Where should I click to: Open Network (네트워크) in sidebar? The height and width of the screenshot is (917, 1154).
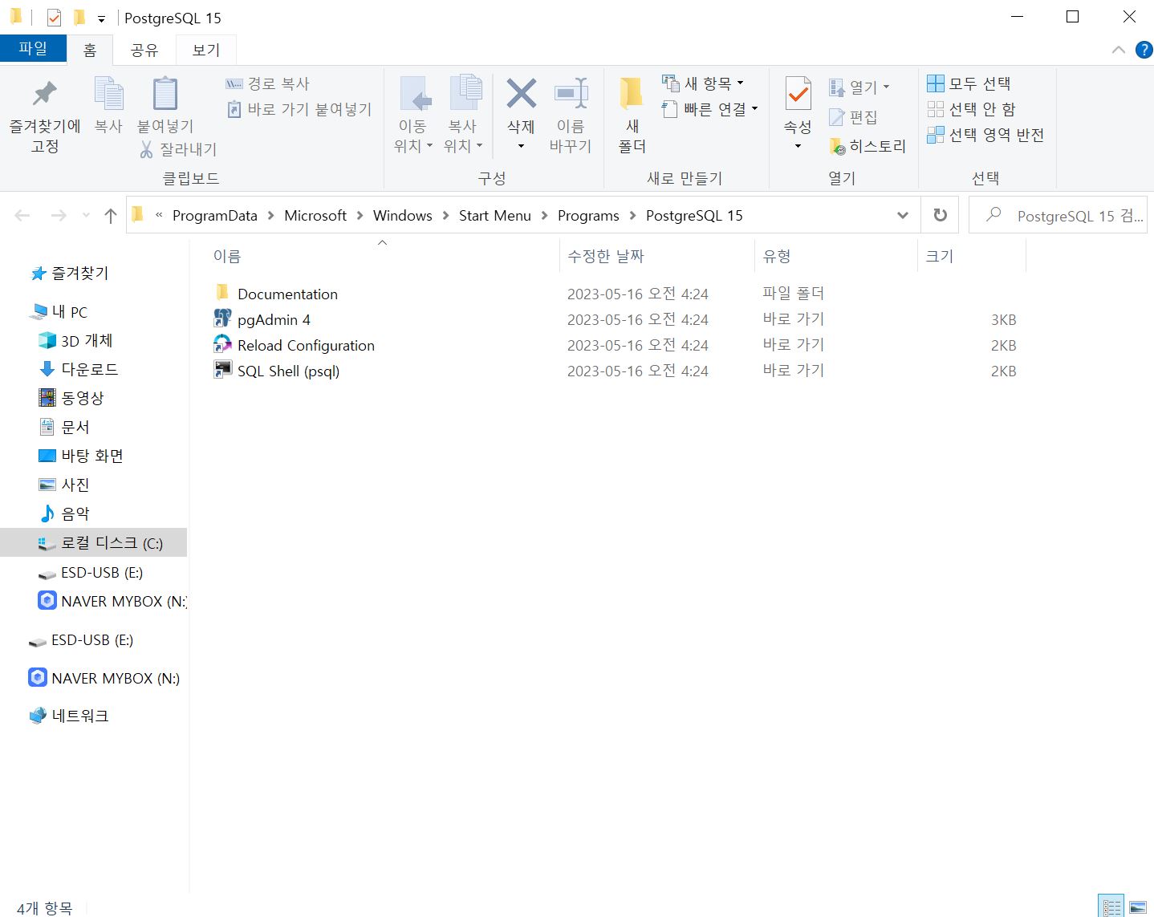(x=69, y=716)
